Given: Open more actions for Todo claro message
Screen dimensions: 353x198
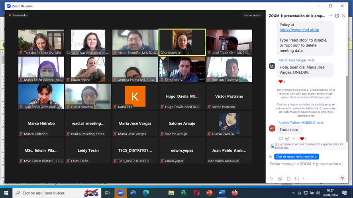Looking at the screenshot, I should 294,139.
